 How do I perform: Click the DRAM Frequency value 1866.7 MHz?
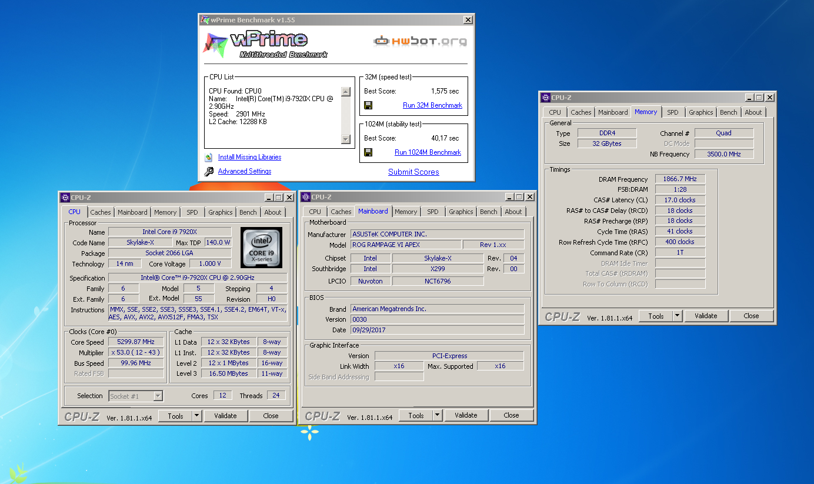pos(680,179)
